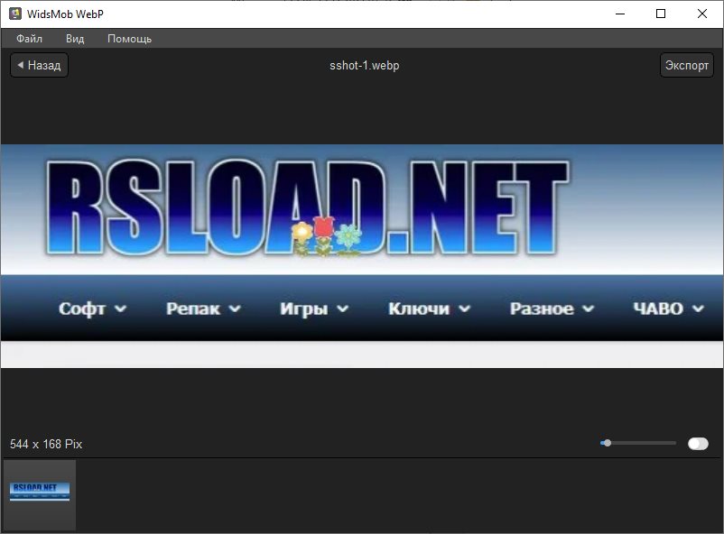Go back with the Назад button
Image resolution: width=724 pixels, height=534 pixels.
tap(39, 65)
